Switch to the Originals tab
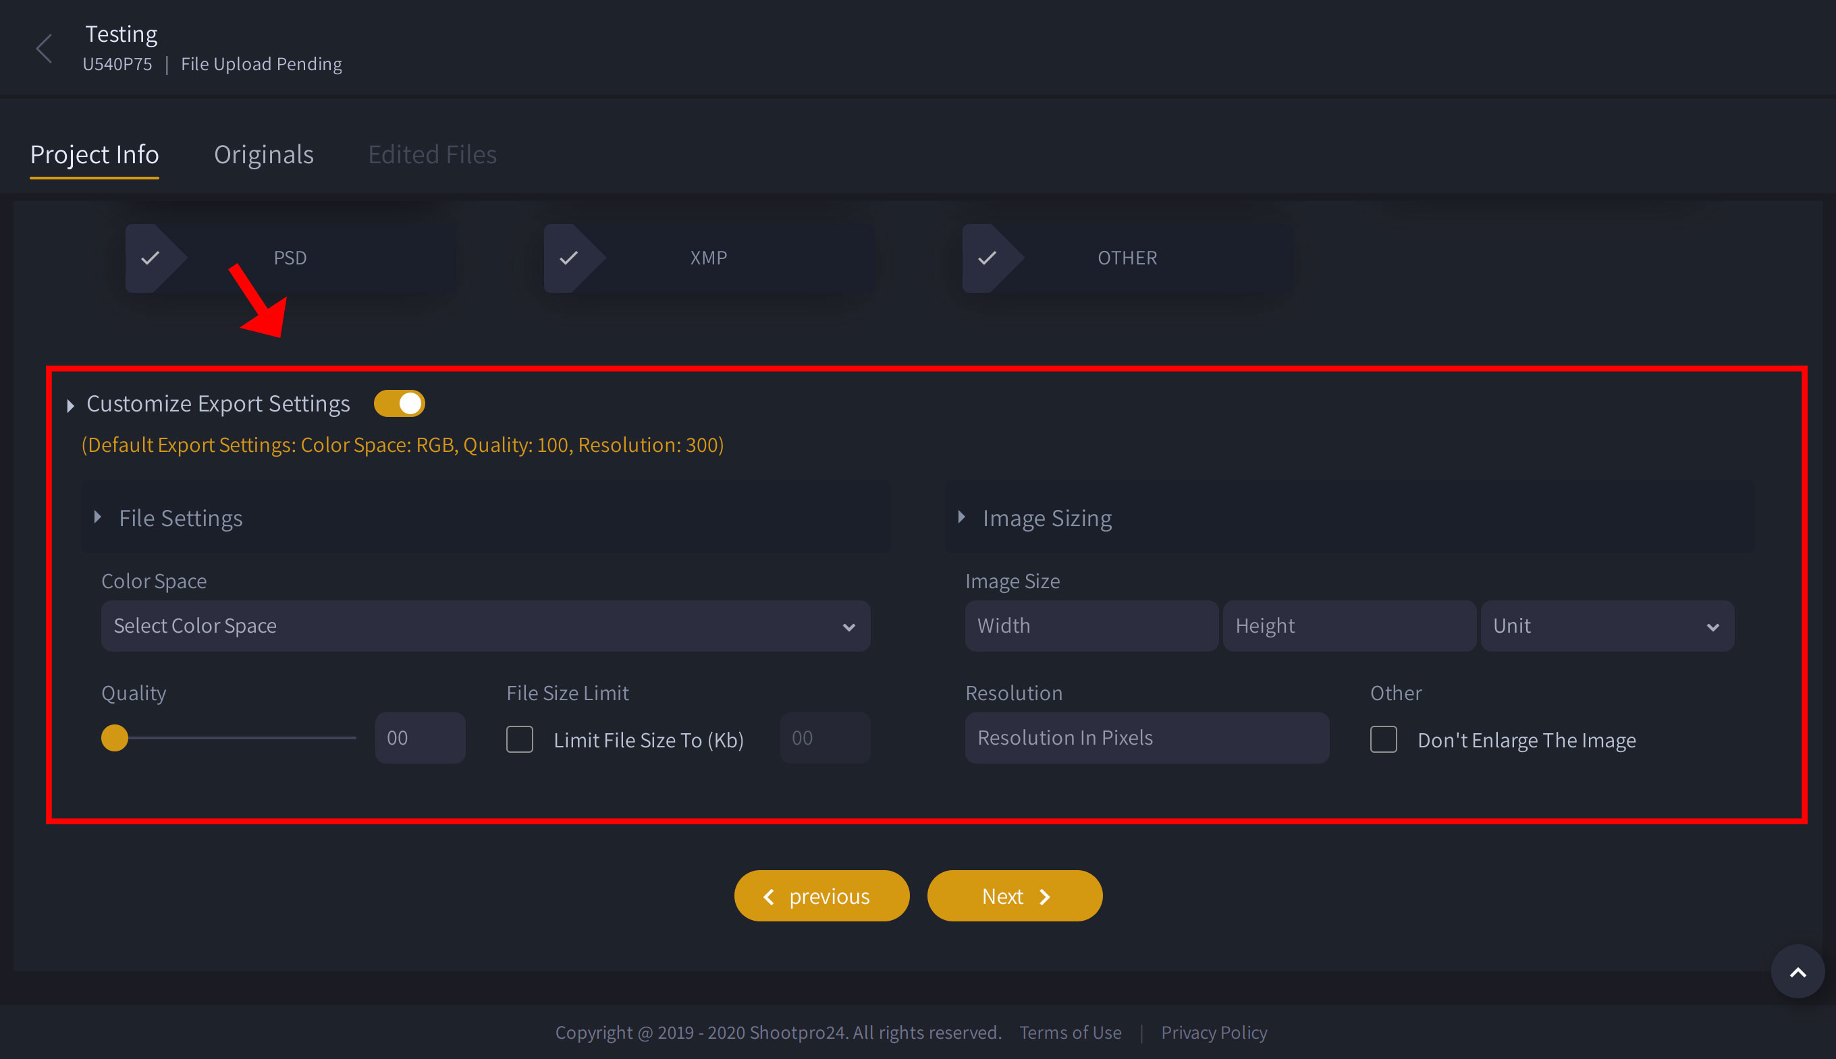 click(x=263, y=154)
